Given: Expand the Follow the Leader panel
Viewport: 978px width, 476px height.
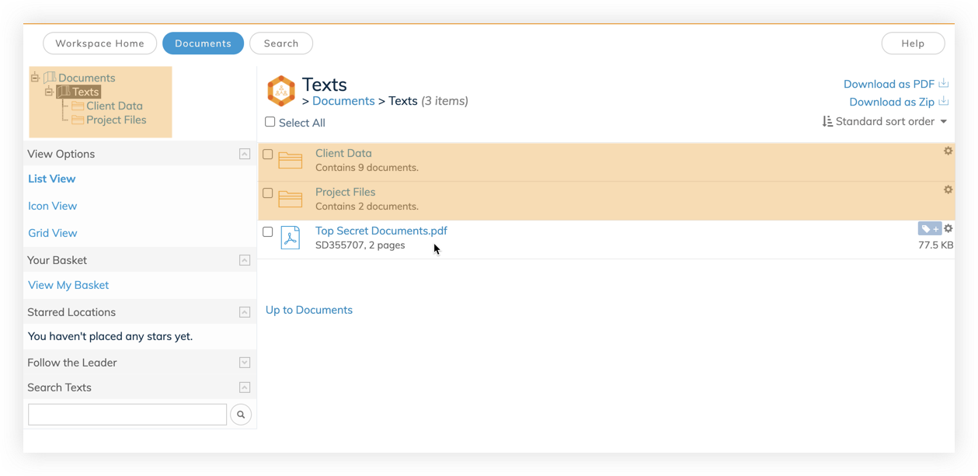Looking at the screenshot, I should [245, 363].
